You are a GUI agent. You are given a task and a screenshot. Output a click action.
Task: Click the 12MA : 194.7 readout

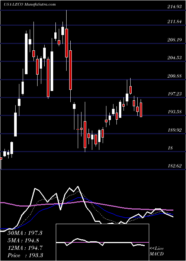point(25,248)
